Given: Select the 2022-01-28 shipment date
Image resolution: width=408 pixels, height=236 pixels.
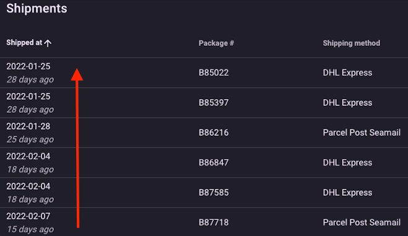Looking at the screenshot, I should [28, 126].
